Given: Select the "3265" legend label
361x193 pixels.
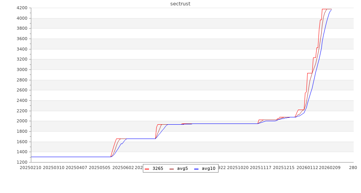Looking at the screenshot, I should click(x=158, y=168).
